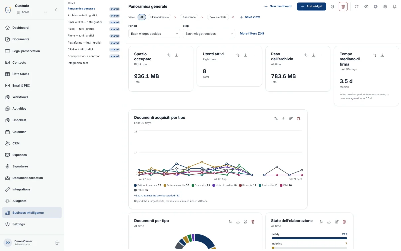Expand More filters (24)

click(252, 33)
